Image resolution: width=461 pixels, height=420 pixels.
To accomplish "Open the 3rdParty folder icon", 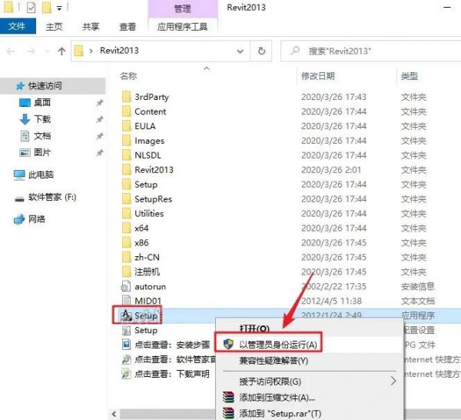I will tap(127, 96).
